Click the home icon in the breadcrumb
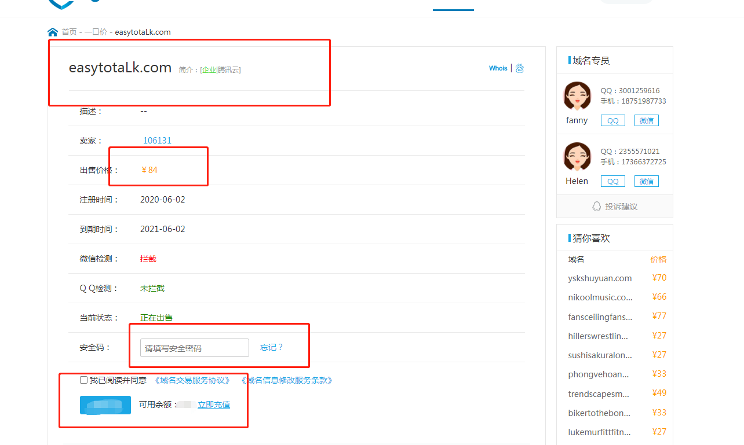The height and width of the screenshot is (445, 744). (53, 32)
